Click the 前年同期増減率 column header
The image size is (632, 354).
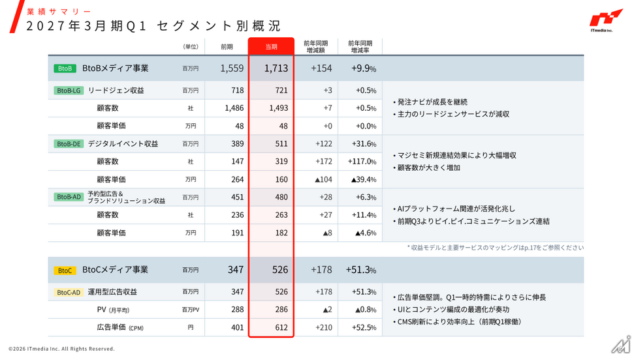coord(360,47)
